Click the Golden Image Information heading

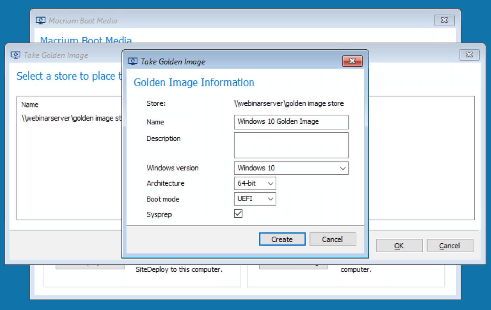point(194,82)
